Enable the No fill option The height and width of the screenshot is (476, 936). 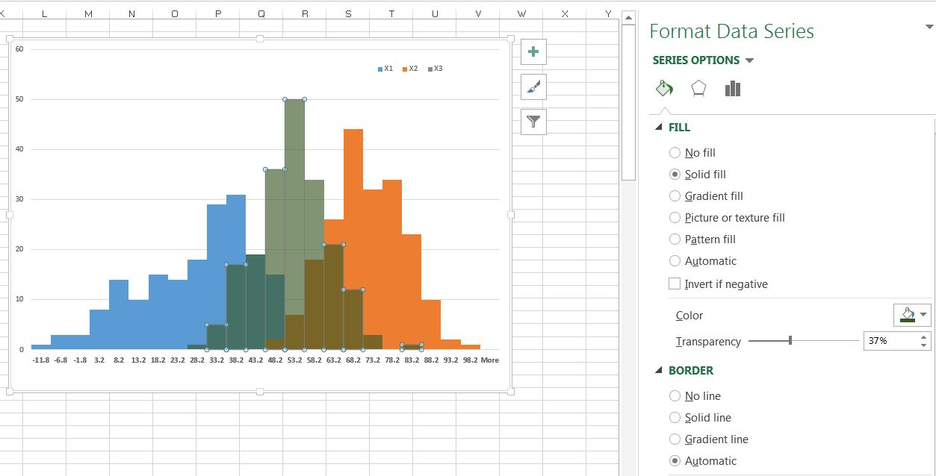[x=675, y=152]
